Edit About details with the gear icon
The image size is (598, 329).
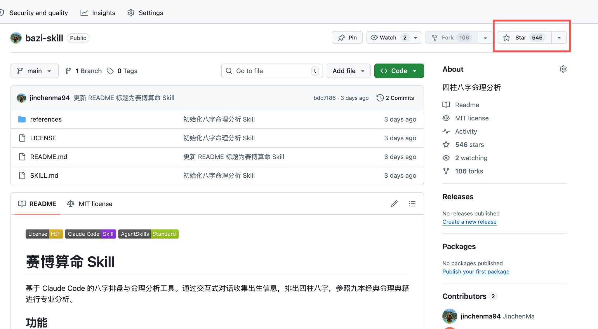pyautogui.click(x=563, y=69)
